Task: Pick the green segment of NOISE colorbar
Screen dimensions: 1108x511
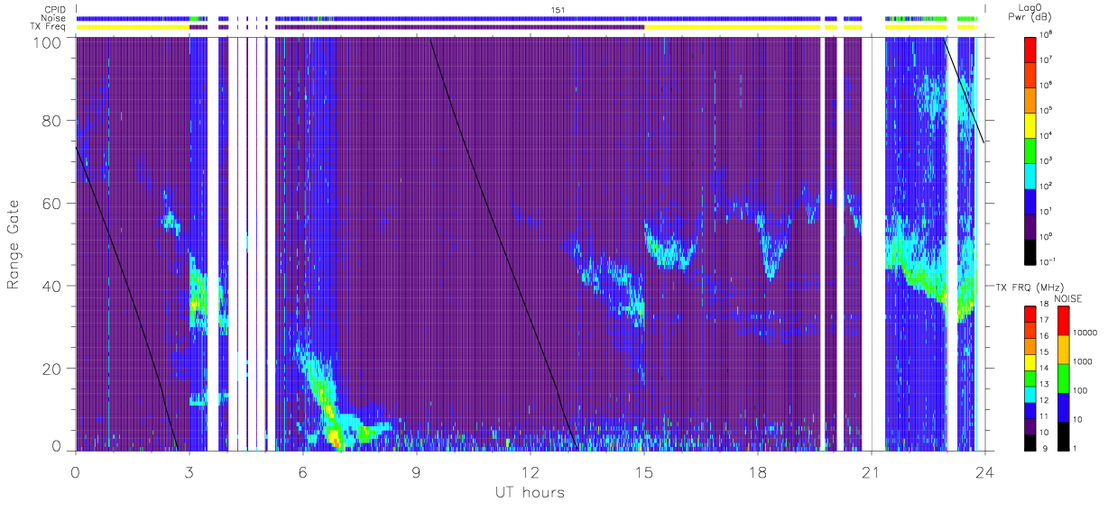Action: [x=1063, y=379]
